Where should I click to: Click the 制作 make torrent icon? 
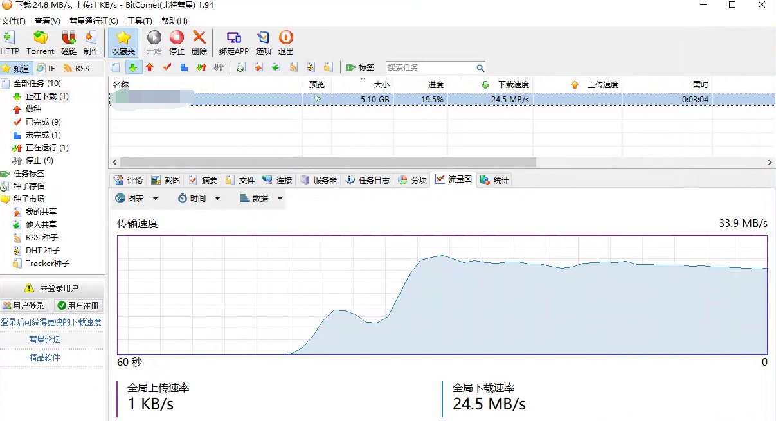[91, 43]
